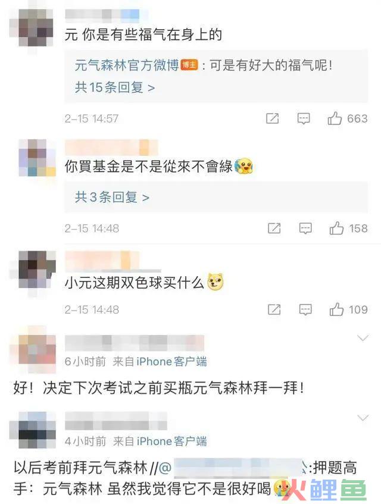
Task: Open 元气森林官方微博 profile link
Action: [x=127, y=65]
